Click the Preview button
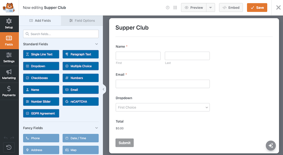Image resolution: width=283 pixels, height=155 pixels. click(x=194, y=7)
